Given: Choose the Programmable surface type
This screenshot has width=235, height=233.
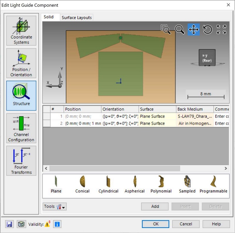Looking at the screenshot, I should click(x=214, y=184).
